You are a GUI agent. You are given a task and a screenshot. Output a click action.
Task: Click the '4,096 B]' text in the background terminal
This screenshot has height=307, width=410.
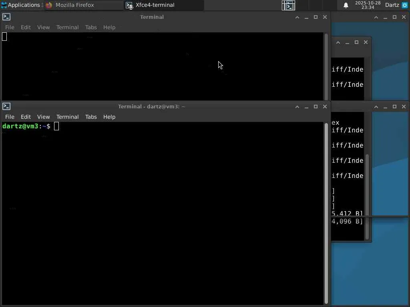[347, 221]
